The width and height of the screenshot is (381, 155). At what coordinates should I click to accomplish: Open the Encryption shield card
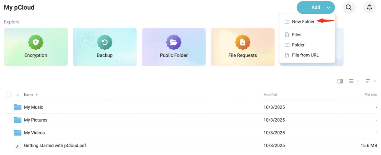36,47
